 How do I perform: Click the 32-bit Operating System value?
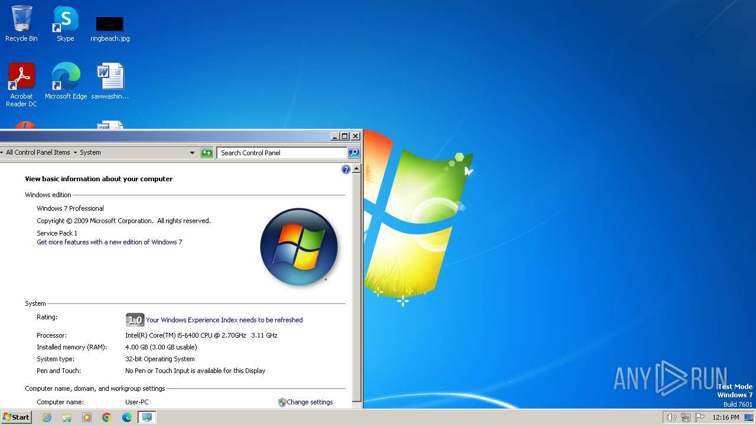(159, 359)
